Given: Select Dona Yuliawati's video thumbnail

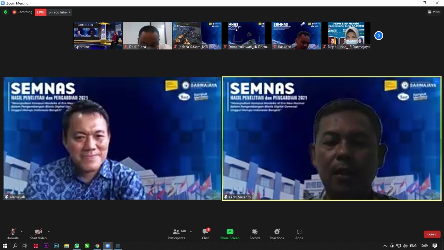Looking at the screenshot, I should 247,36.
